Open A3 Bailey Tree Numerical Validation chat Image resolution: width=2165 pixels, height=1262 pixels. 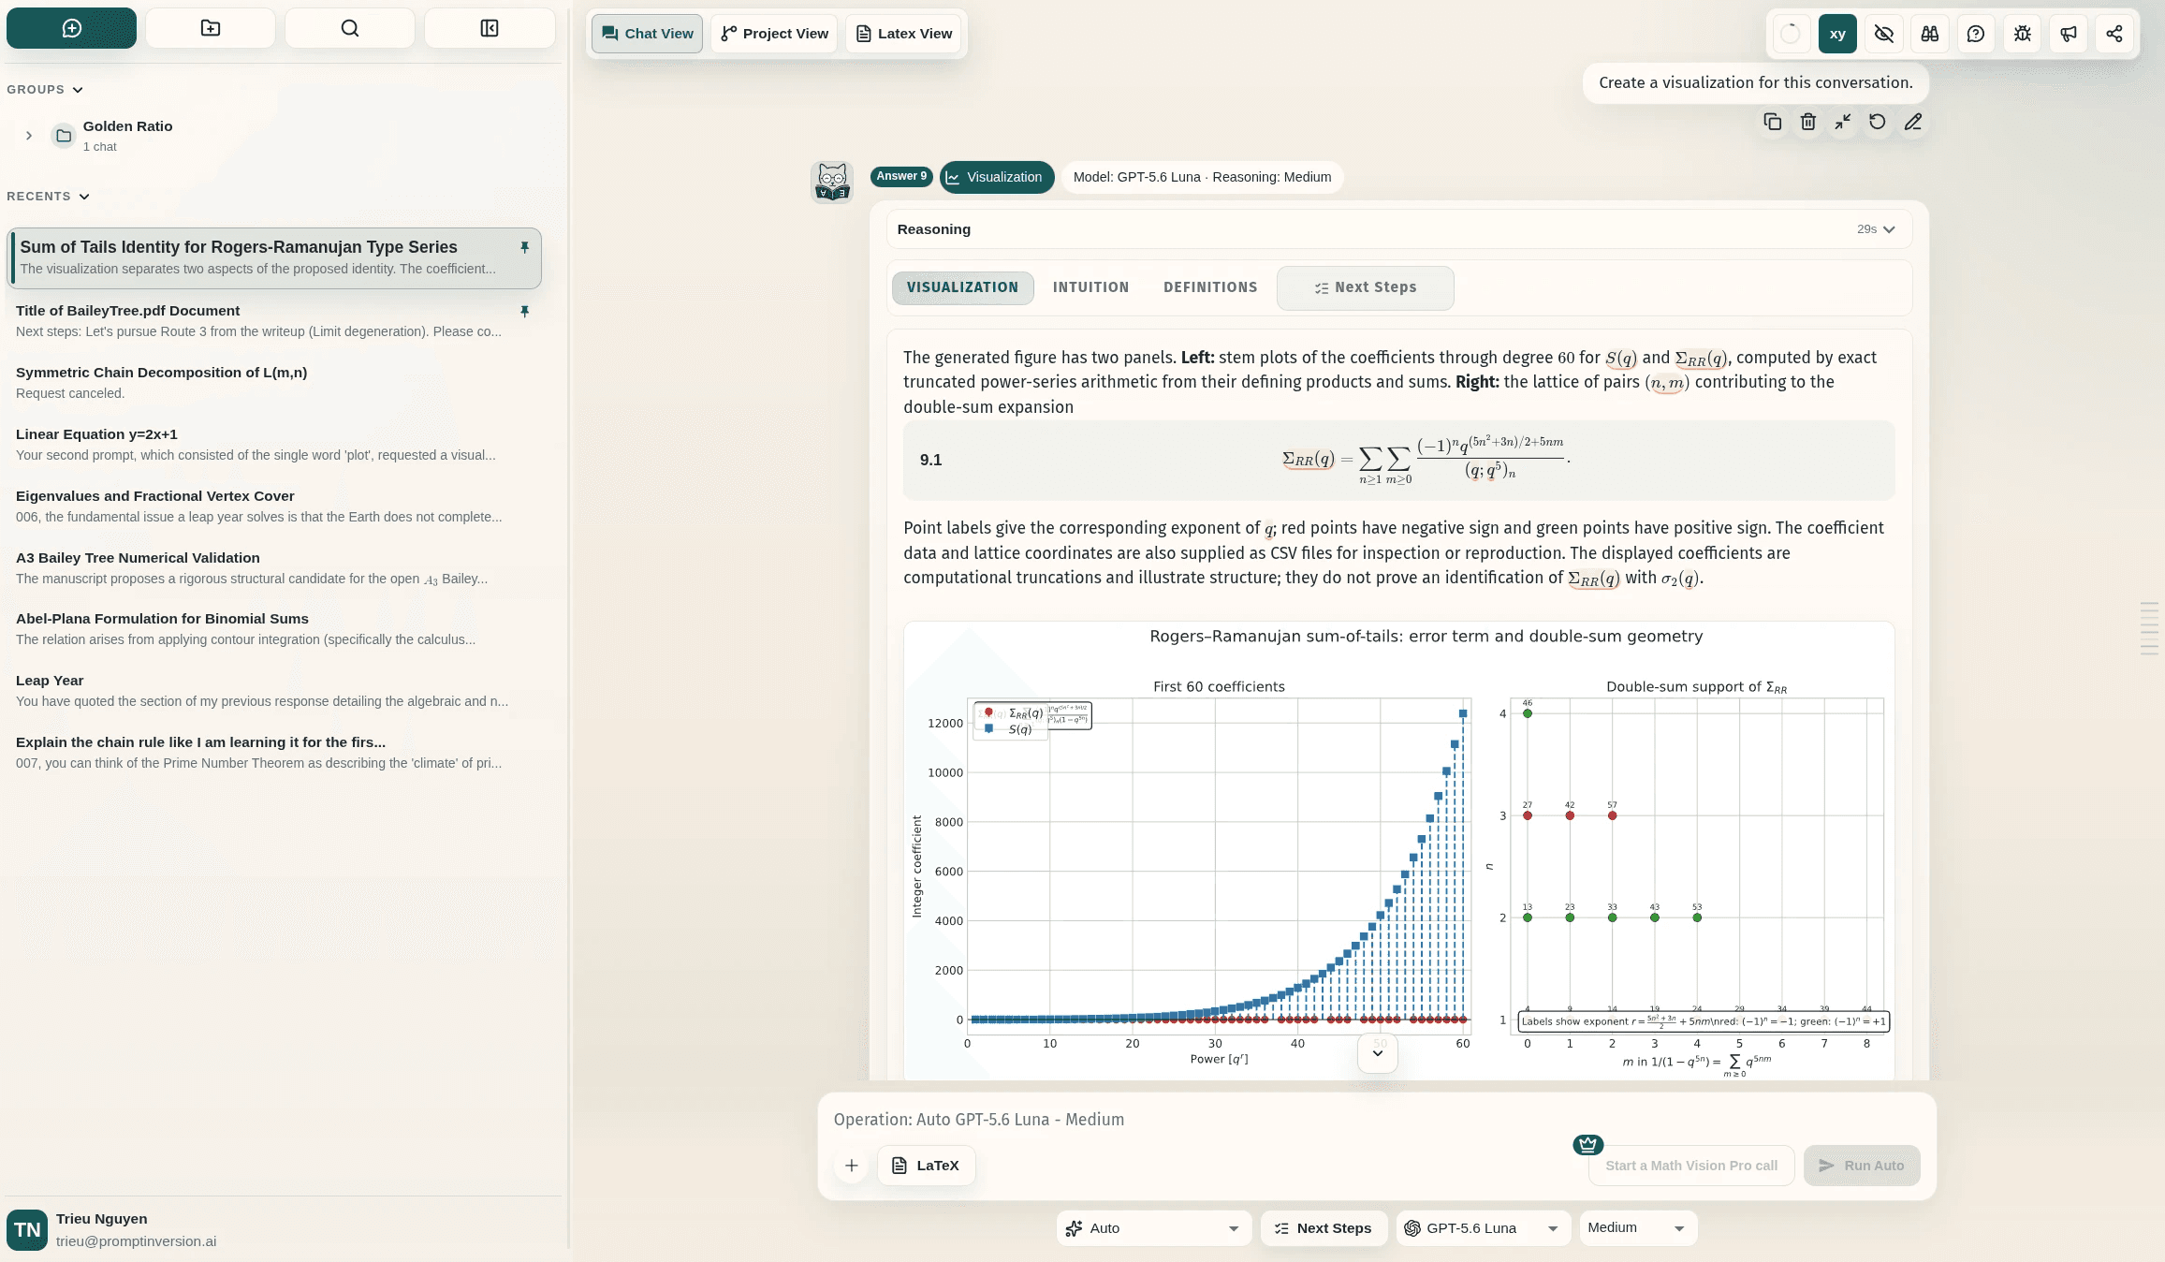[x=274, y=567]
